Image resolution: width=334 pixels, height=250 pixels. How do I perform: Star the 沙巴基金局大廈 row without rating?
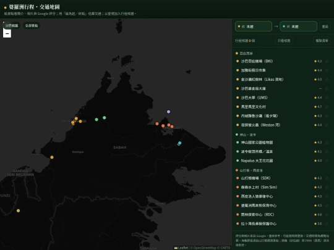pos(327,89)
